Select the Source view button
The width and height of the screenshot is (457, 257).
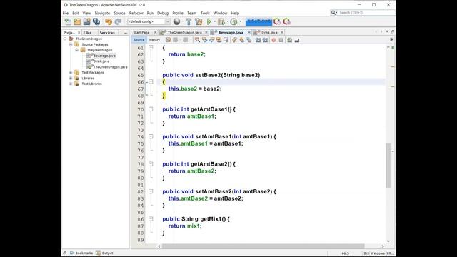[139, 40]
